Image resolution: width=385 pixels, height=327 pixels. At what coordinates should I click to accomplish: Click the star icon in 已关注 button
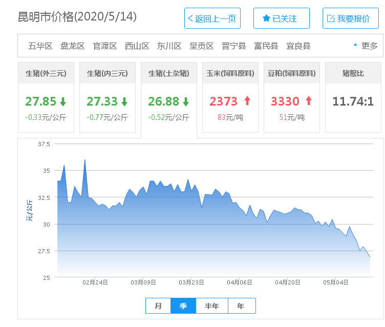tap(266, 18)
